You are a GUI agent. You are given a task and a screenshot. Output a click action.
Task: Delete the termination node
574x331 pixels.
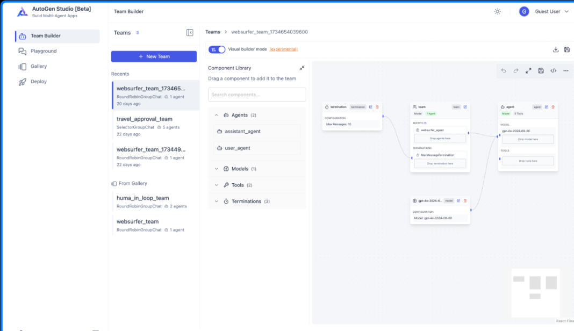377,107
